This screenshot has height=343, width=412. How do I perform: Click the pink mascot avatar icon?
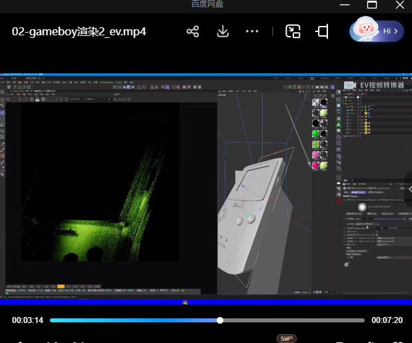click(365, 30)
